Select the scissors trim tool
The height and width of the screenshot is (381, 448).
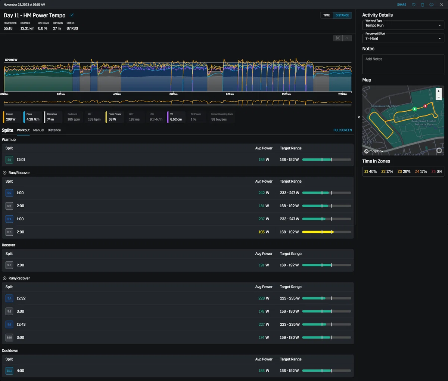(x=337, y=38)
